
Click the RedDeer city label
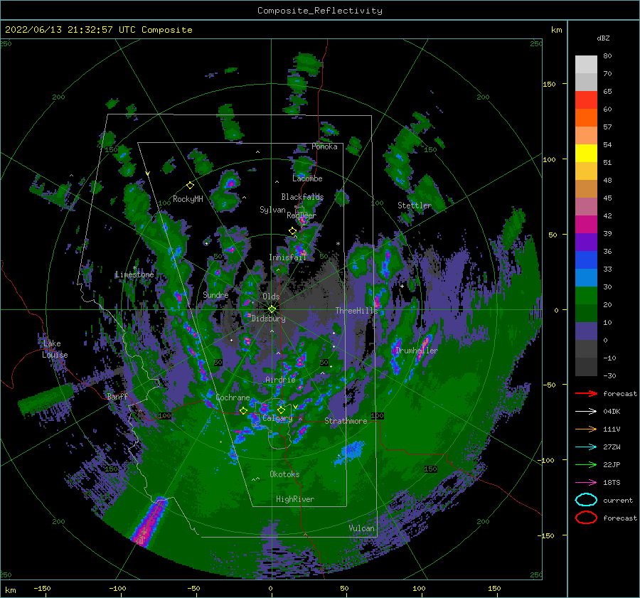pyautogui.click(x=302, y=215)
